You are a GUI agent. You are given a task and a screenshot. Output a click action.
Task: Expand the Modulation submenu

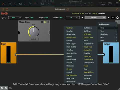[108, 34]
